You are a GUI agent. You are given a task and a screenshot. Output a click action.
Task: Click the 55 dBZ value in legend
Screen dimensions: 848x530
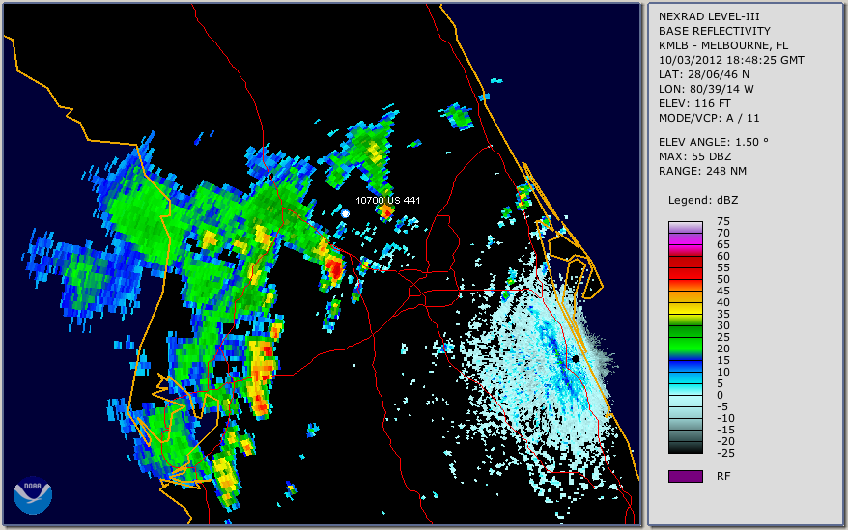click(723, 267)
